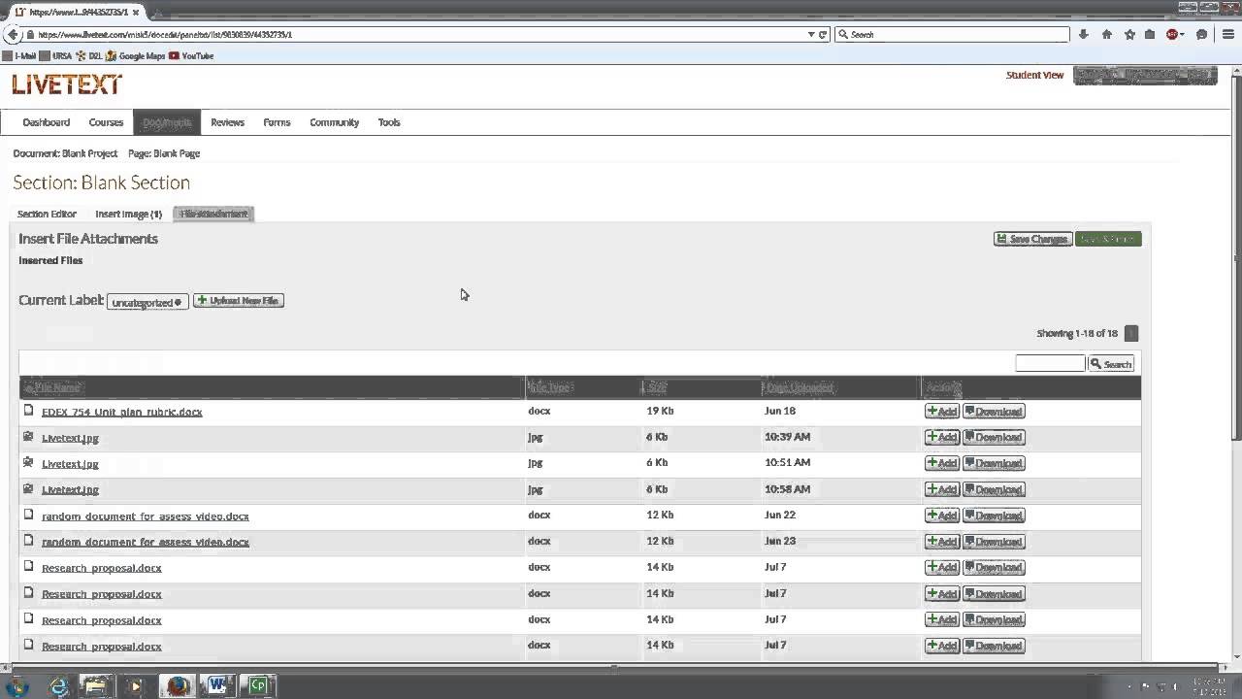Download the EDEX_754_Unit_plan_rubric.docx file
This screenshot has height=699, width=1242.
pyautogui.click(x=994, y=412)
